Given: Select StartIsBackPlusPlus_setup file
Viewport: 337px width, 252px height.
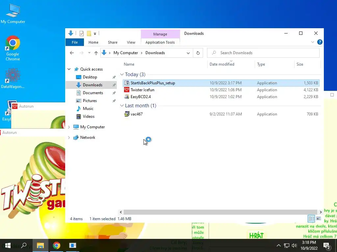Looking at the screenshot, I should (x=221, y=83).
